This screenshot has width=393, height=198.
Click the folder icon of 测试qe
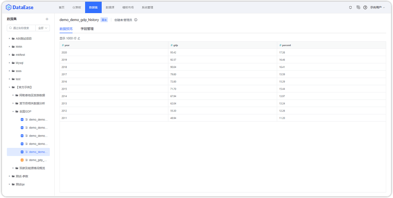(x=13, y=184)
